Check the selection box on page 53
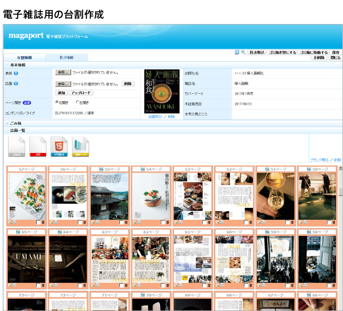Viewport: 343px width, 311px height. [x=204, y=222]
